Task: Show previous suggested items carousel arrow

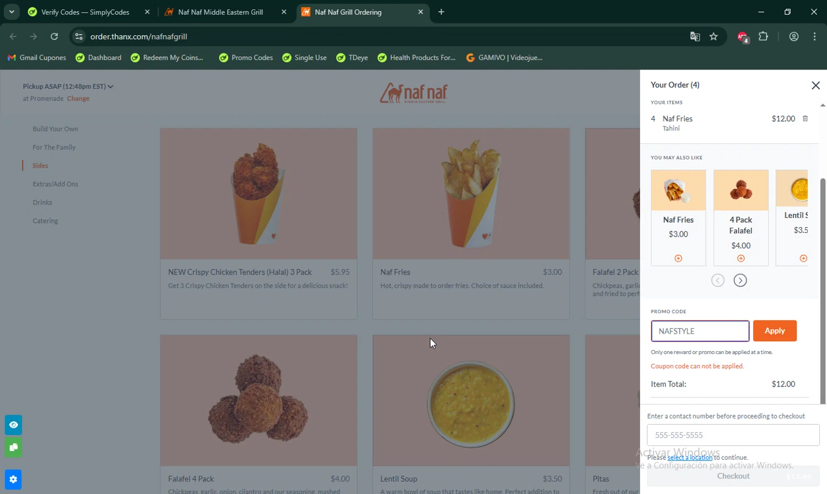Action: coord(717,281)
